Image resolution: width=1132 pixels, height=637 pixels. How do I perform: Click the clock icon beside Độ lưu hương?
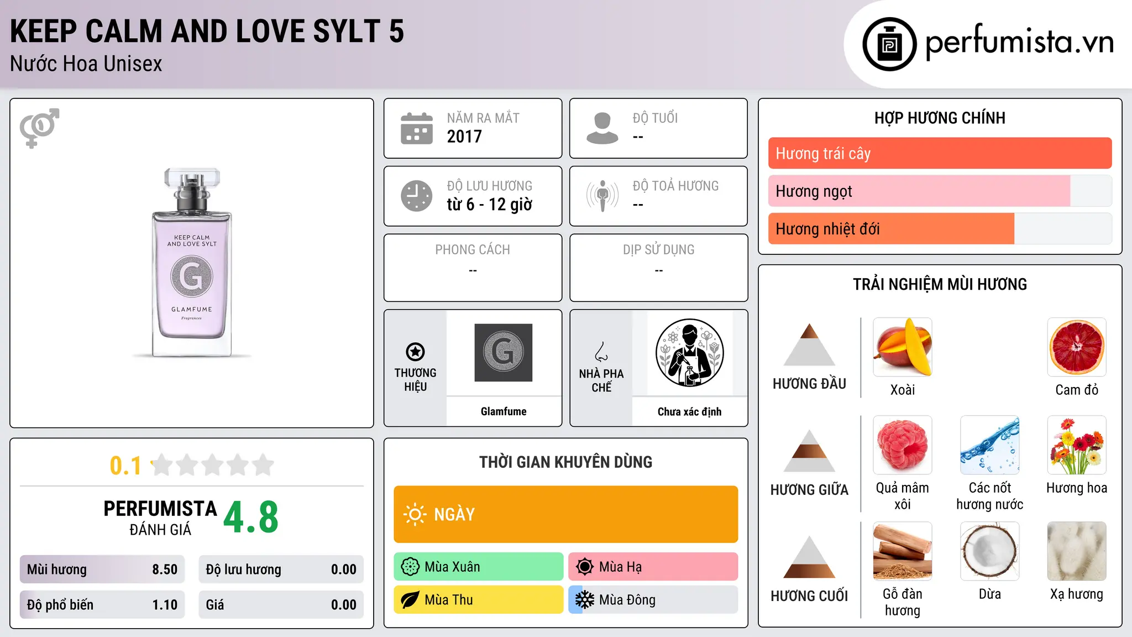point(417,196)
